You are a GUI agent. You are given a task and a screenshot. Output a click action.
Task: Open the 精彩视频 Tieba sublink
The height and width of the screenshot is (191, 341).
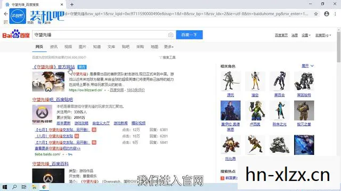(139, 123)
